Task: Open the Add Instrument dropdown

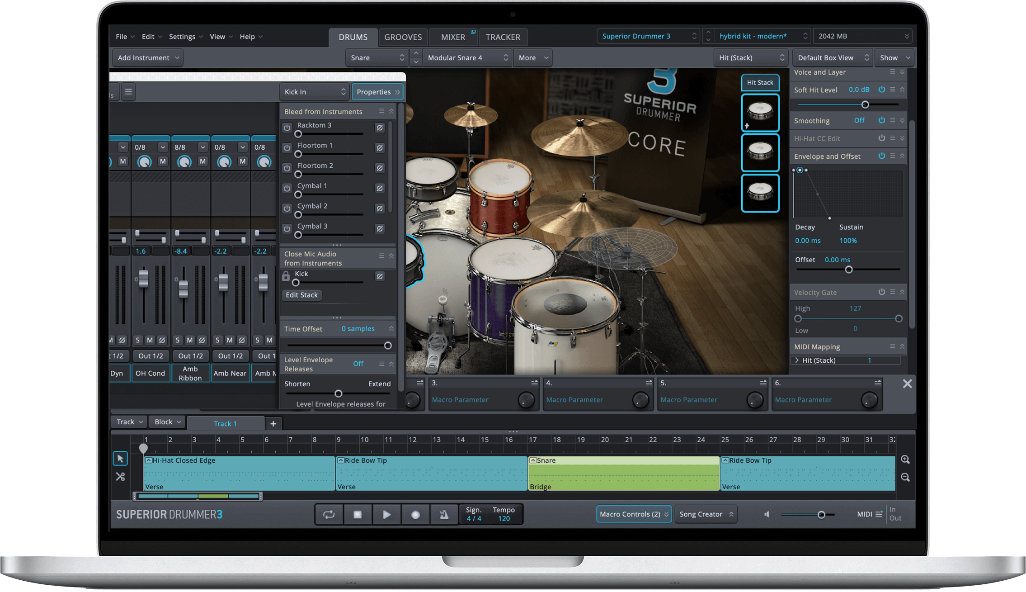Action: 148,58
